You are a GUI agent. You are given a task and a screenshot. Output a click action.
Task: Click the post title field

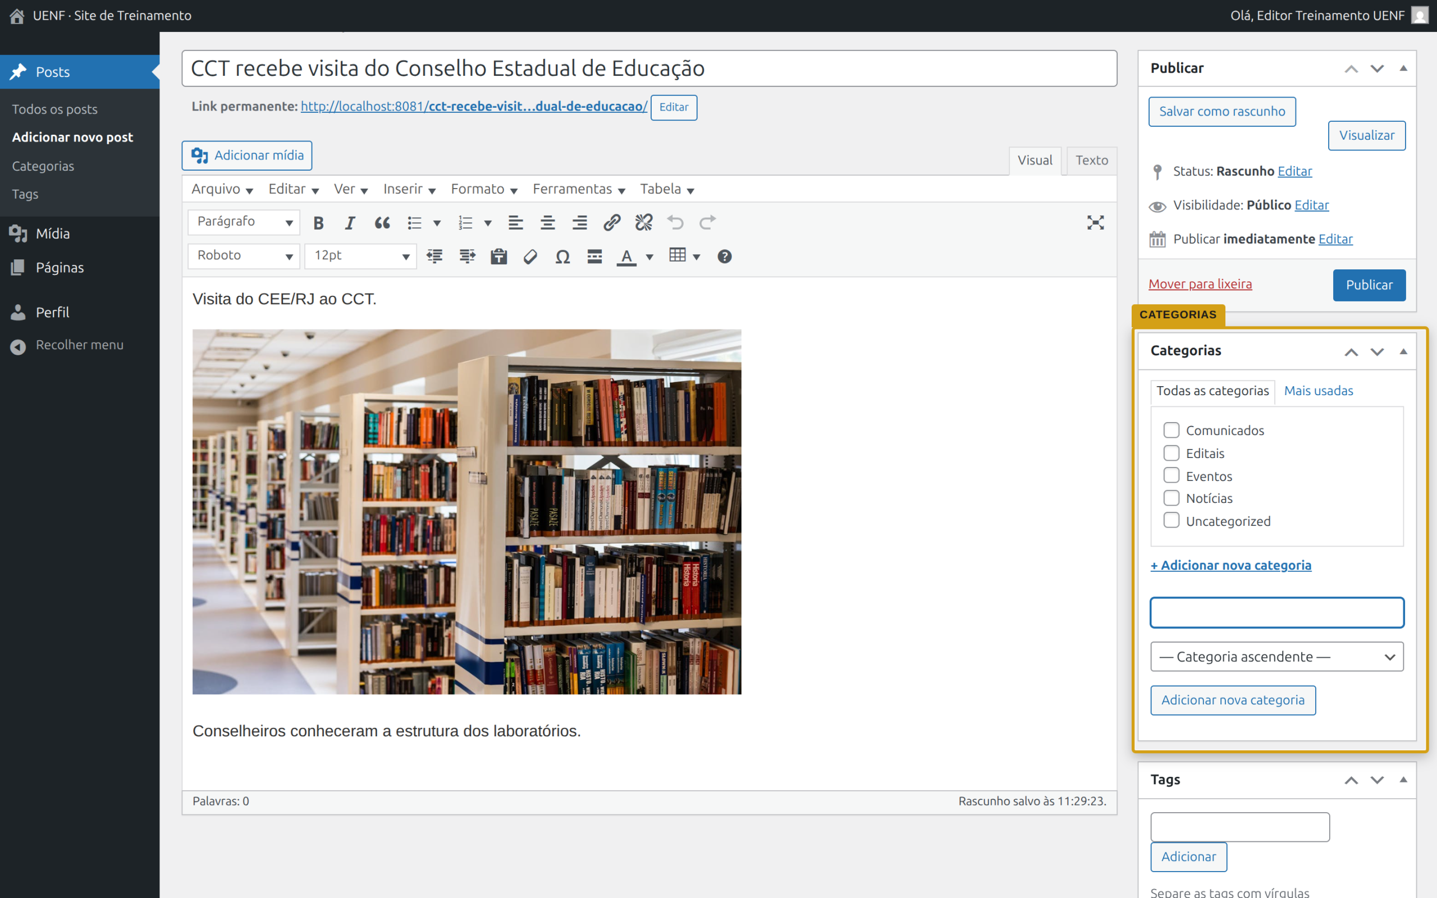(649, 68)
